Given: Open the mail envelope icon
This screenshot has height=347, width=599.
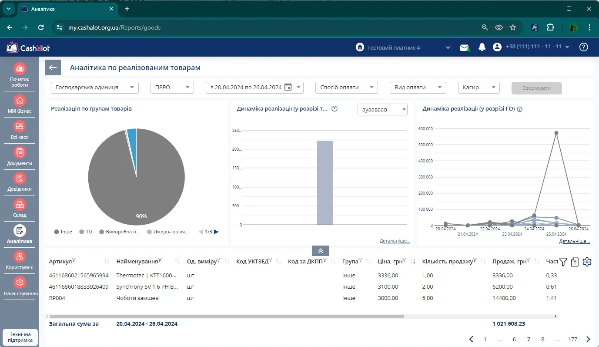Looking at the screenshot, I should [x=465, y=47].
